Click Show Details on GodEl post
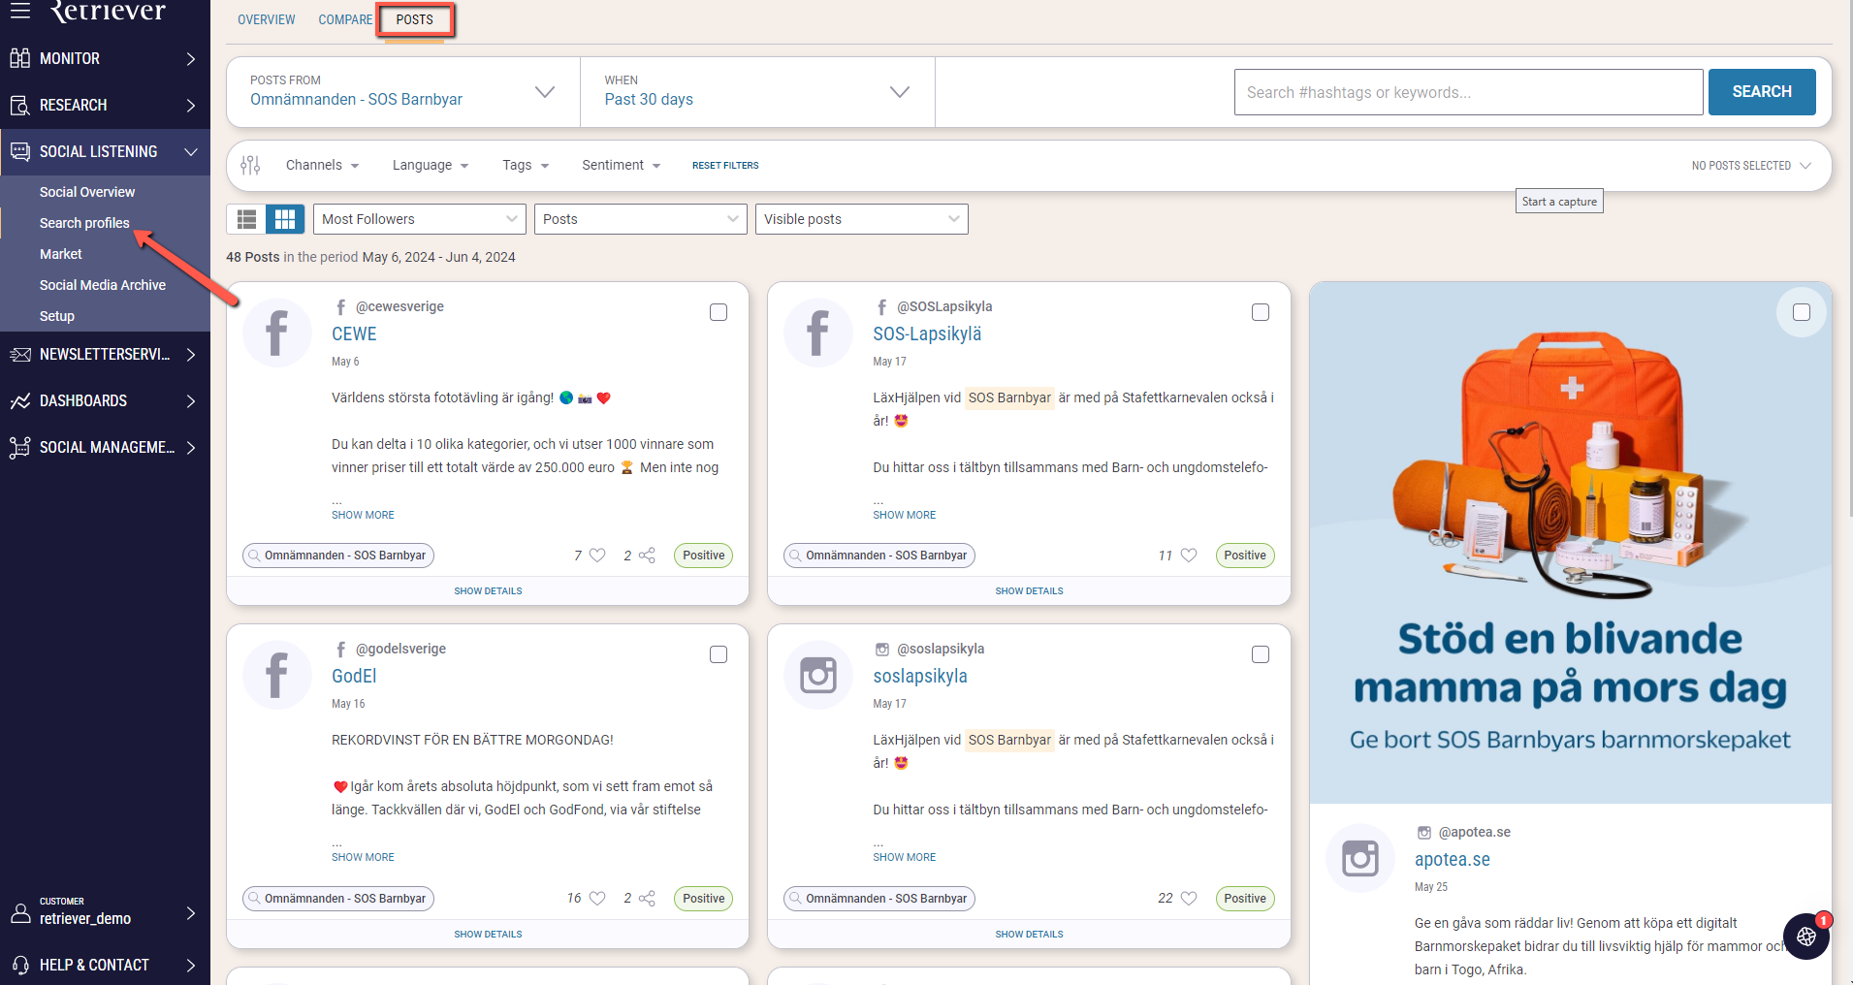The height and width of the screenshot is (985, 1853). click(488, 935)
